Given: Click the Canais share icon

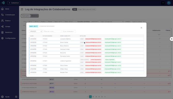Looking at the screenshot, I should pyautogui.click(x=2, y=26).
